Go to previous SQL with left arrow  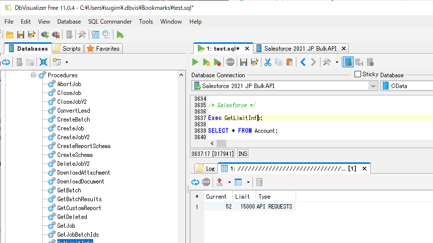click(303, 62)
